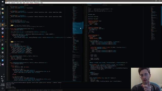
Task: Close the Sublime Text window
Action: [x=160, y=1]
